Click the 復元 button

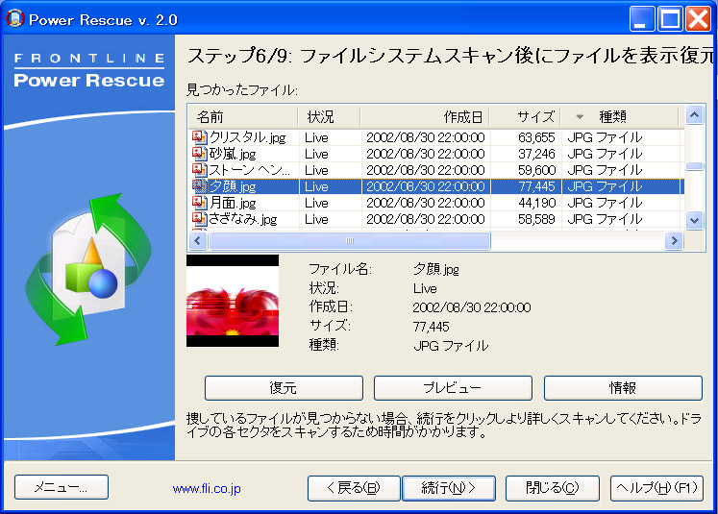pyautogui.click(x=284, y=388)
